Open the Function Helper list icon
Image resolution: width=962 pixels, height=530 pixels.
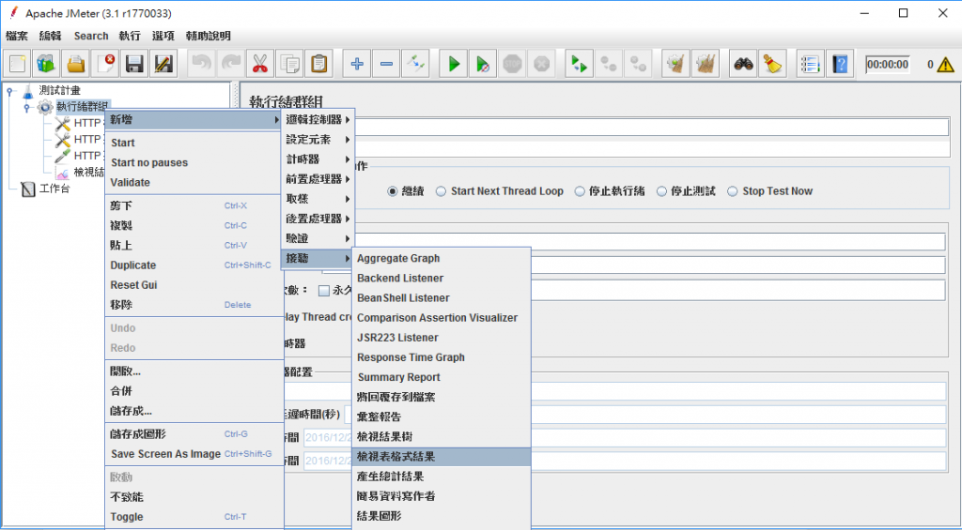tap(811, 64)
